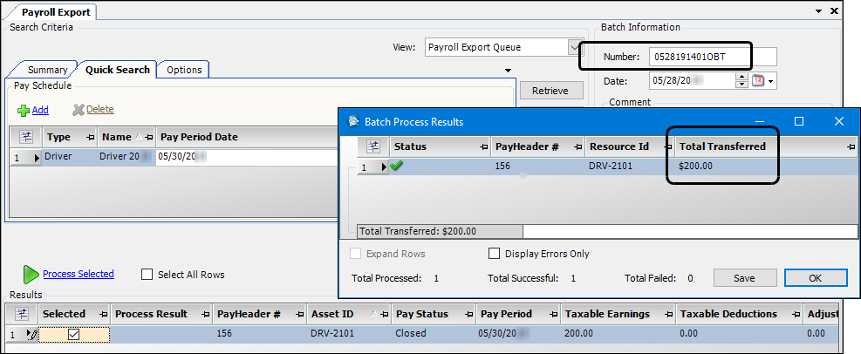Click the Delete link in Pay Schedule

click(x=100, y=109)
